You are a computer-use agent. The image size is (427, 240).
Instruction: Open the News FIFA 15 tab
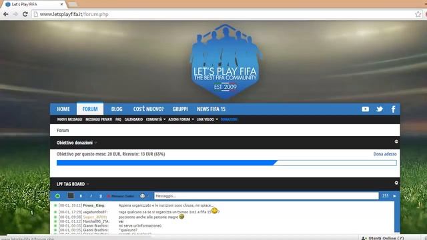(x=211, y=109)
